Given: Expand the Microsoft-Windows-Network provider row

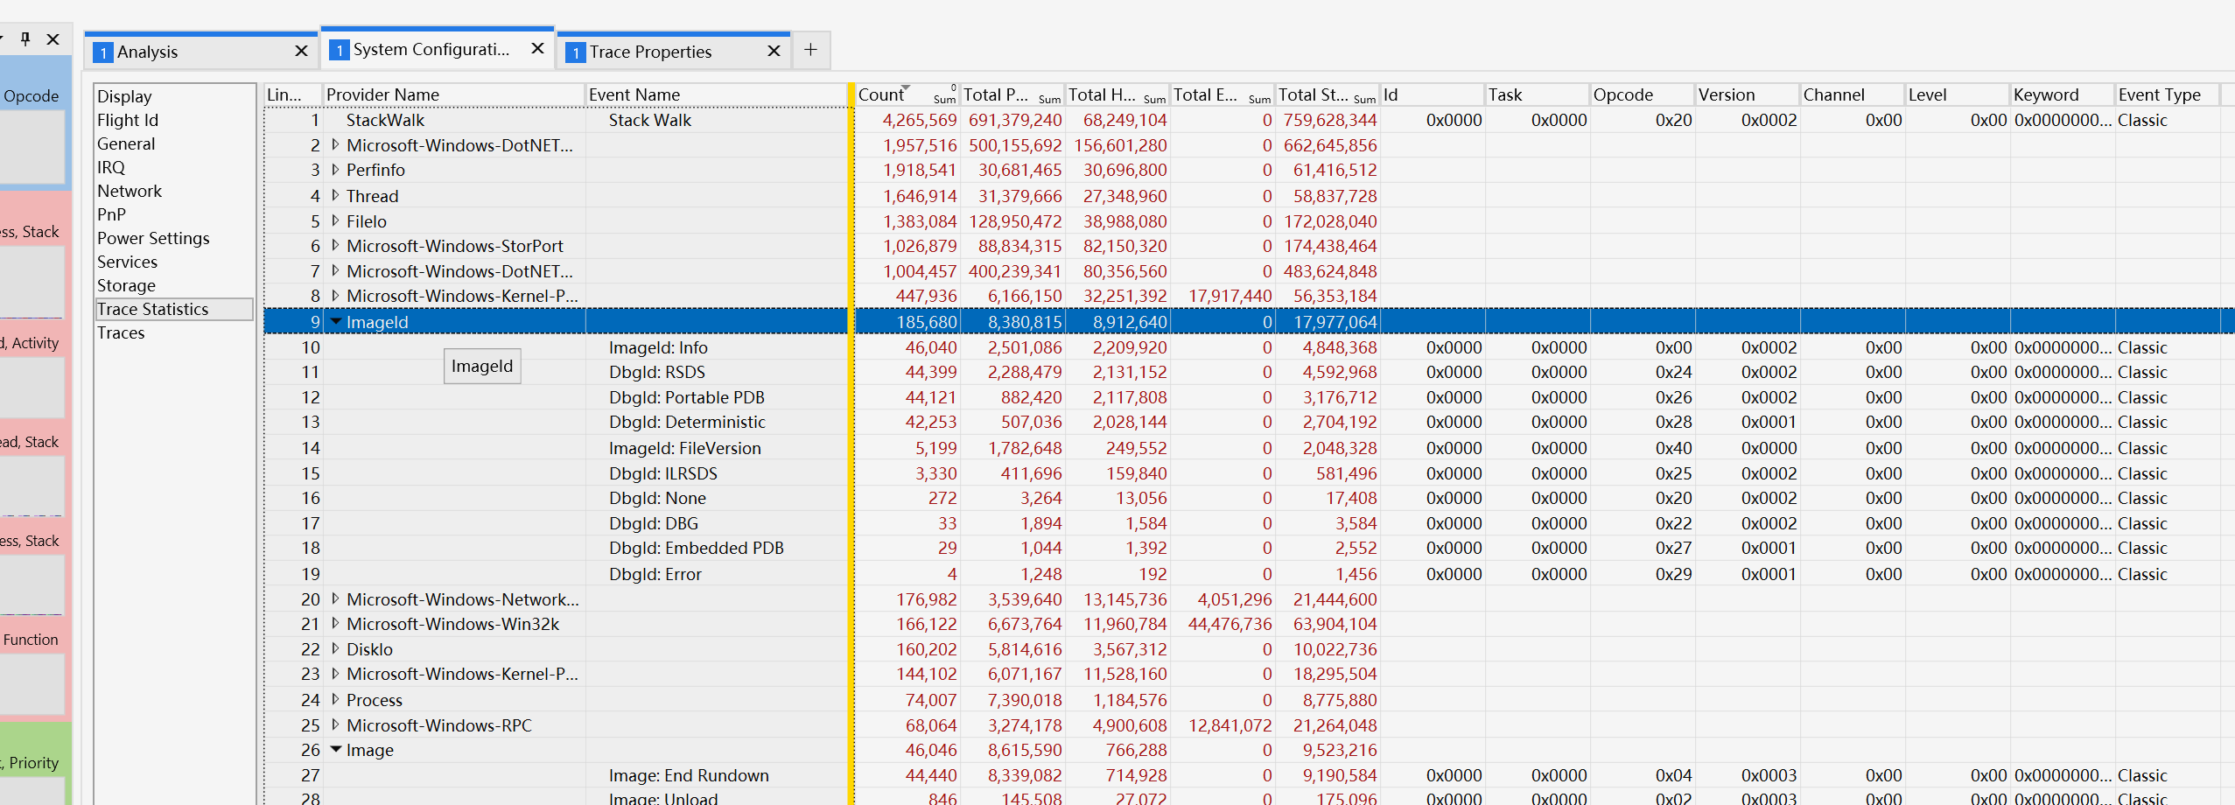Looking at the screenshot, I should pyautogui.click(x=335, y=599).
